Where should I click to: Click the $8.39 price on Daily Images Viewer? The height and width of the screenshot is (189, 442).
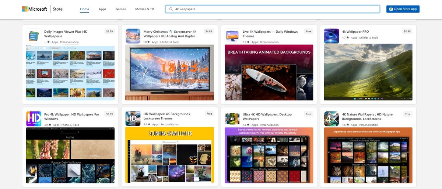(x=109, y=31)
